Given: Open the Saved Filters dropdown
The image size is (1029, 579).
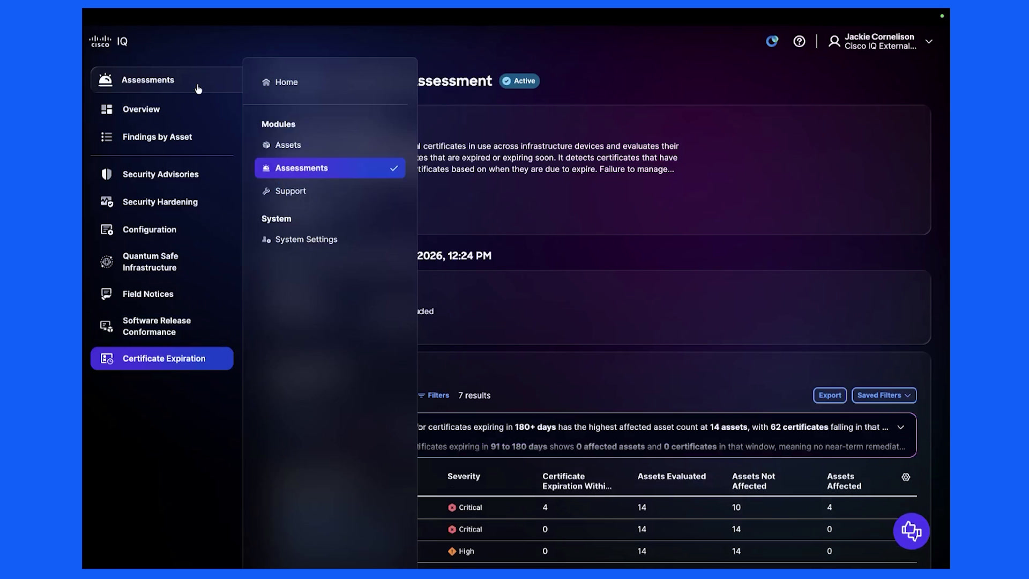Looking at the screenshot, I should point(884,396).
